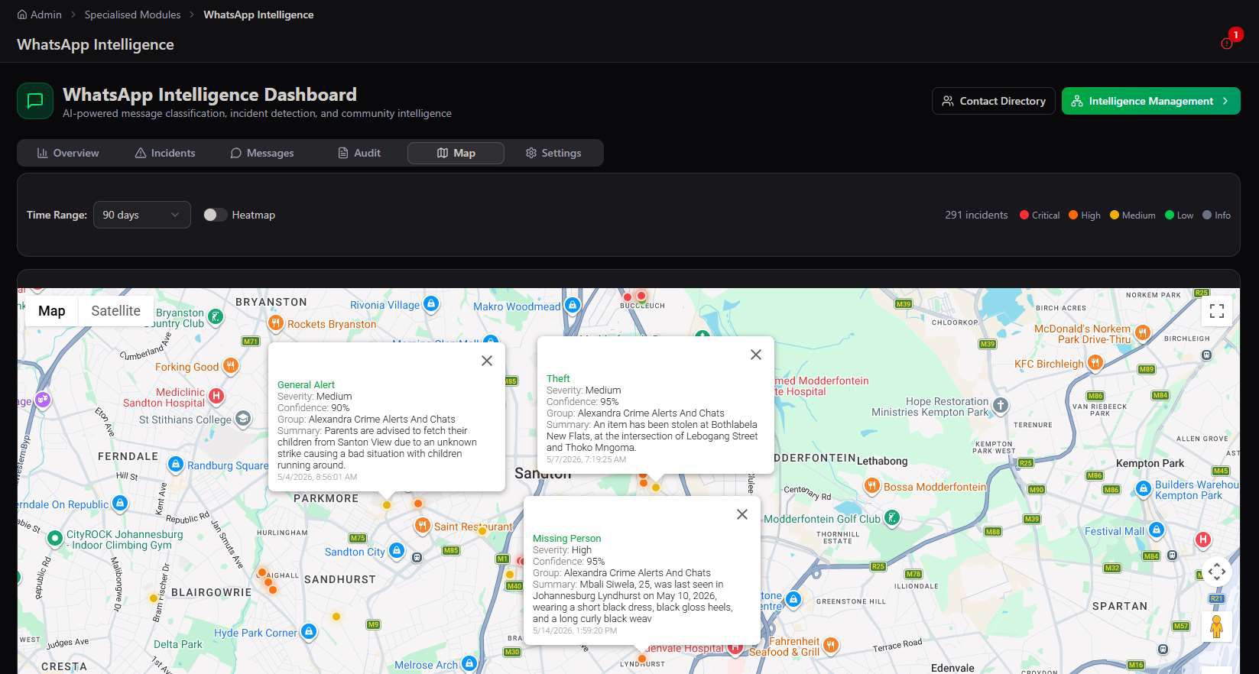The image size is (1259, 674).
Task: Open the Messages tab
Action: point(262,153)
